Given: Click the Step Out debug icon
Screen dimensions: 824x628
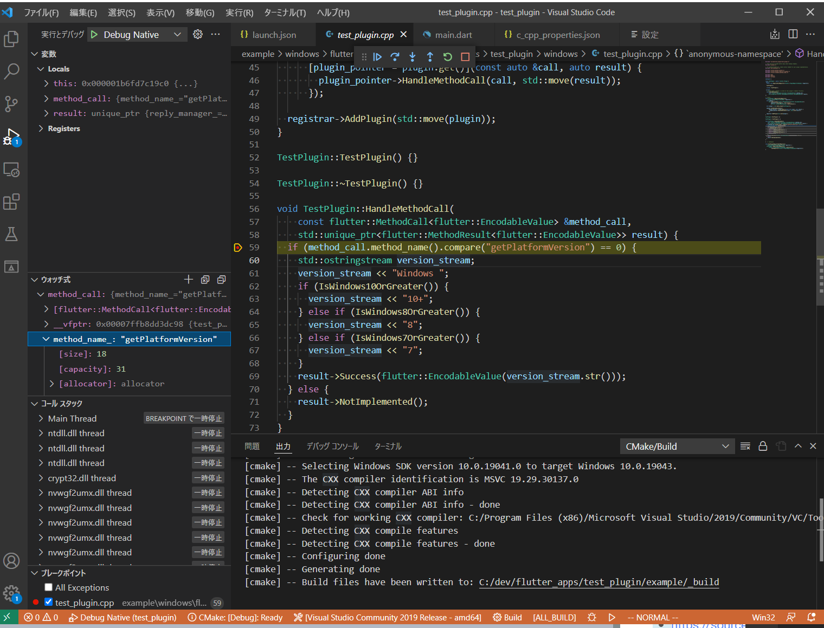Looking at the screenshot, I should 430,57.
